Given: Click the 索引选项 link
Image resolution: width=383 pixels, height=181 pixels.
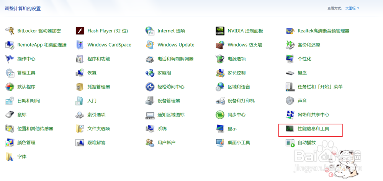Looking at the screenshot, I should click(97, 115).
